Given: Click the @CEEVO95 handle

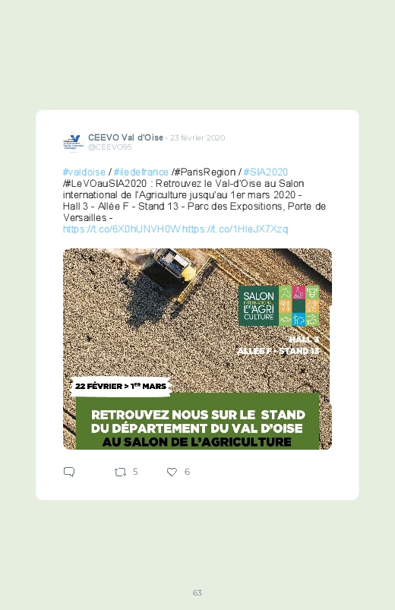Looking at the screenshot, I should (x=109, y=147).
